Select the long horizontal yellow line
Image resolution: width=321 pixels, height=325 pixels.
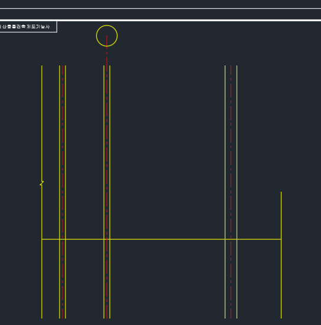(x=162, y=239)
